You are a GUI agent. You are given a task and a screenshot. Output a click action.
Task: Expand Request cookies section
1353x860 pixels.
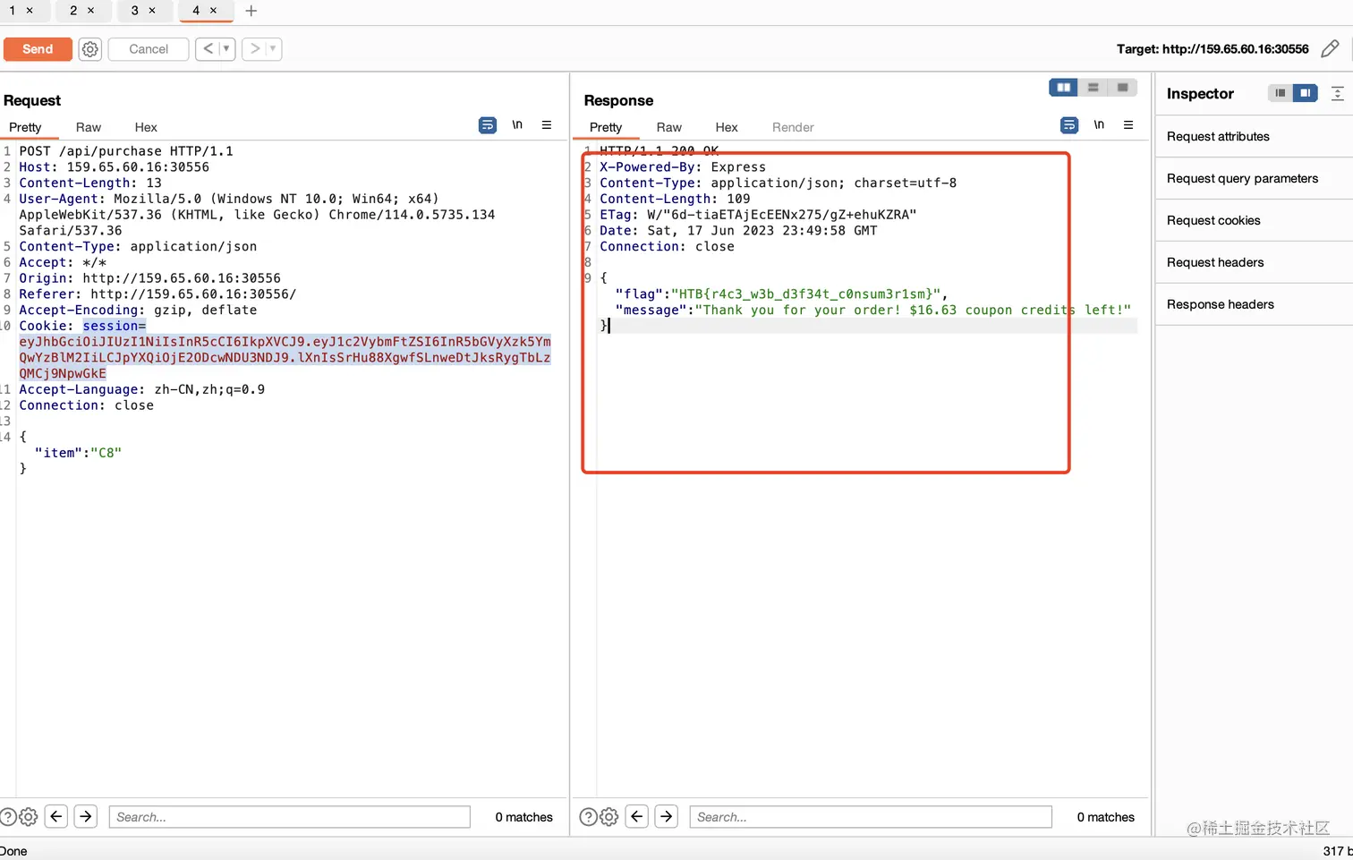(x=1254, y=221)
